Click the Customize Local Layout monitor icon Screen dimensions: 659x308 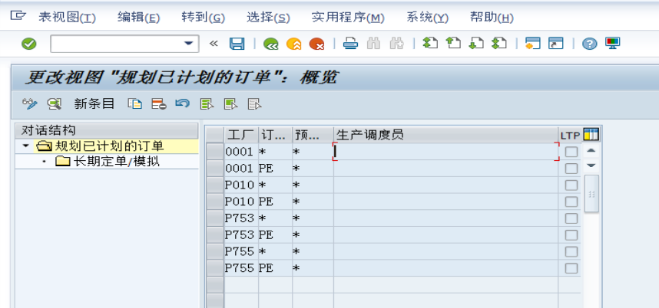click(x=612, y=43)
